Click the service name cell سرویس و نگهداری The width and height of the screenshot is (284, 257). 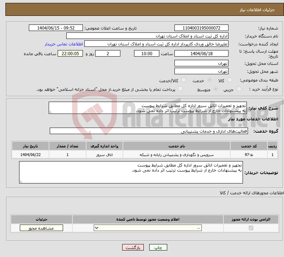[x=176, y=155]
